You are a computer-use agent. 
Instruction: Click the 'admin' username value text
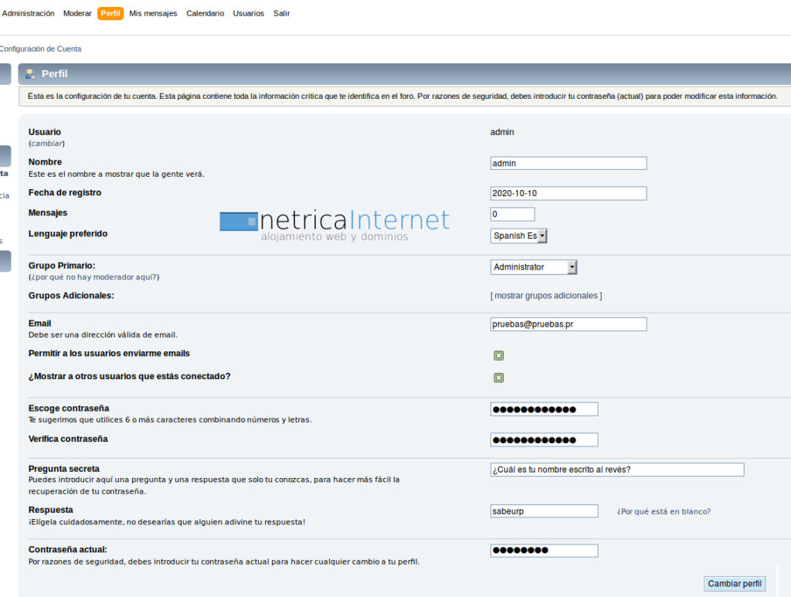coord(502,132)
